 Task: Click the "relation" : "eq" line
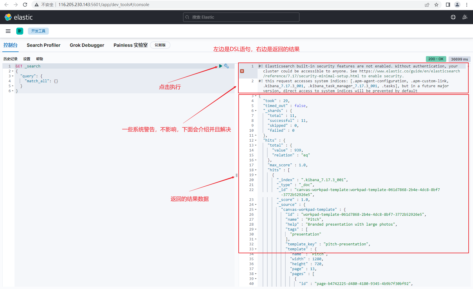[x=291, y=155]
